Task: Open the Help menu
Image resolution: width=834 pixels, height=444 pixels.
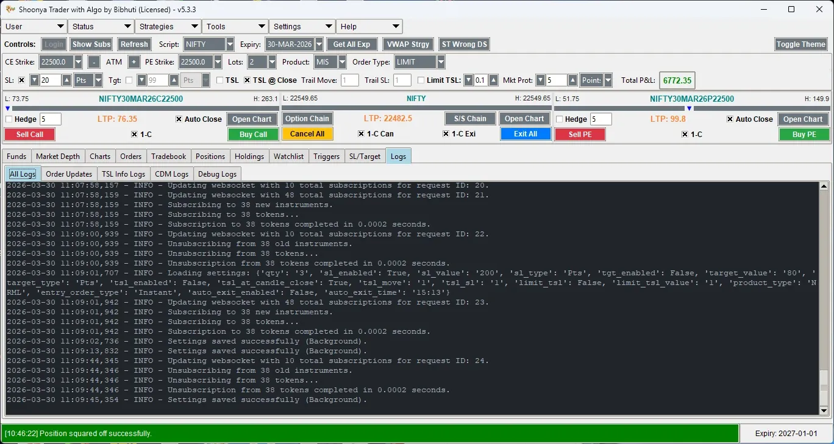Action: pyautogui.click(x=369, y=27)
